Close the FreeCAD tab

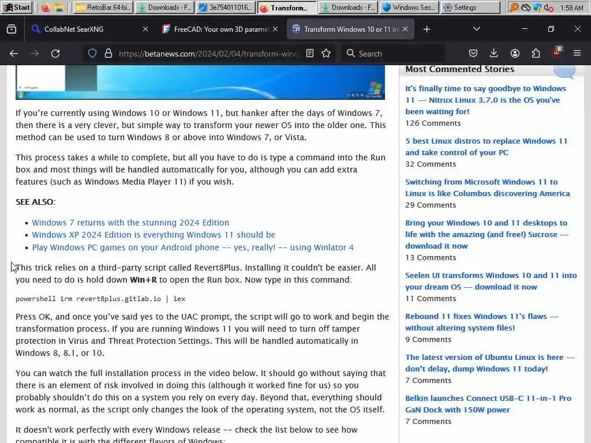275,29
